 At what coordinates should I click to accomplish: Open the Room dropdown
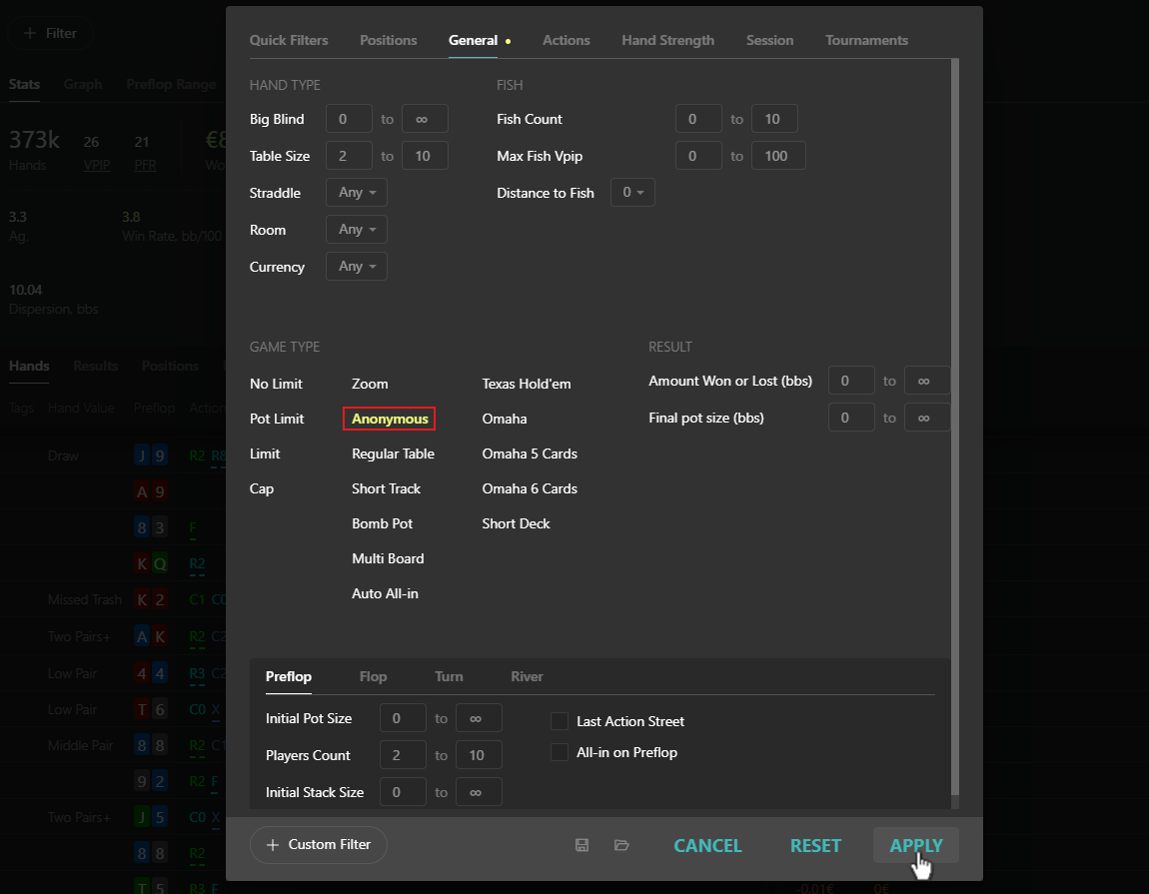(356, 230)
